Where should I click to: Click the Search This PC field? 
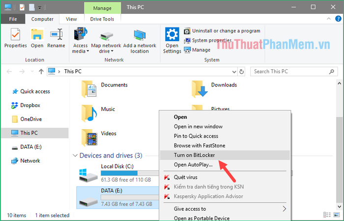[294, 72]
